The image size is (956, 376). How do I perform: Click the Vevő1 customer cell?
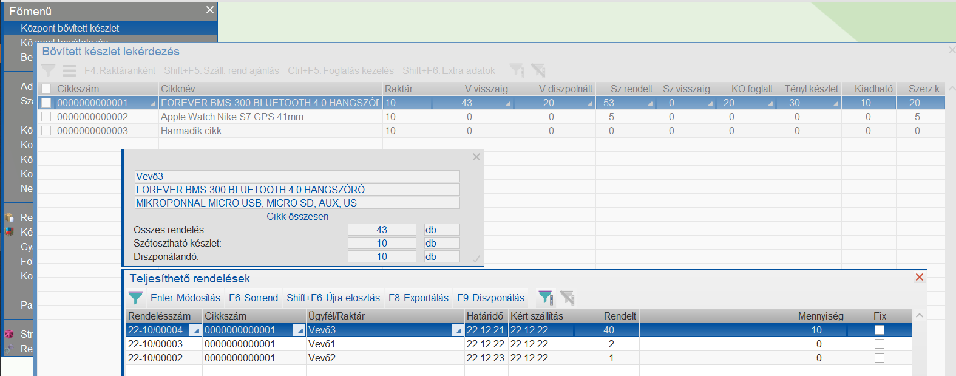[385, 344]
